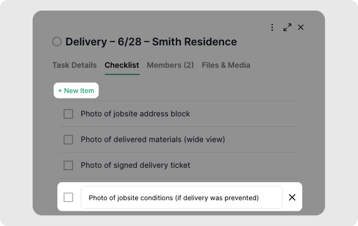Select the Photo of jobsite address block text
This screenshot has height=226, width=358.
click(x=135, y=114)
